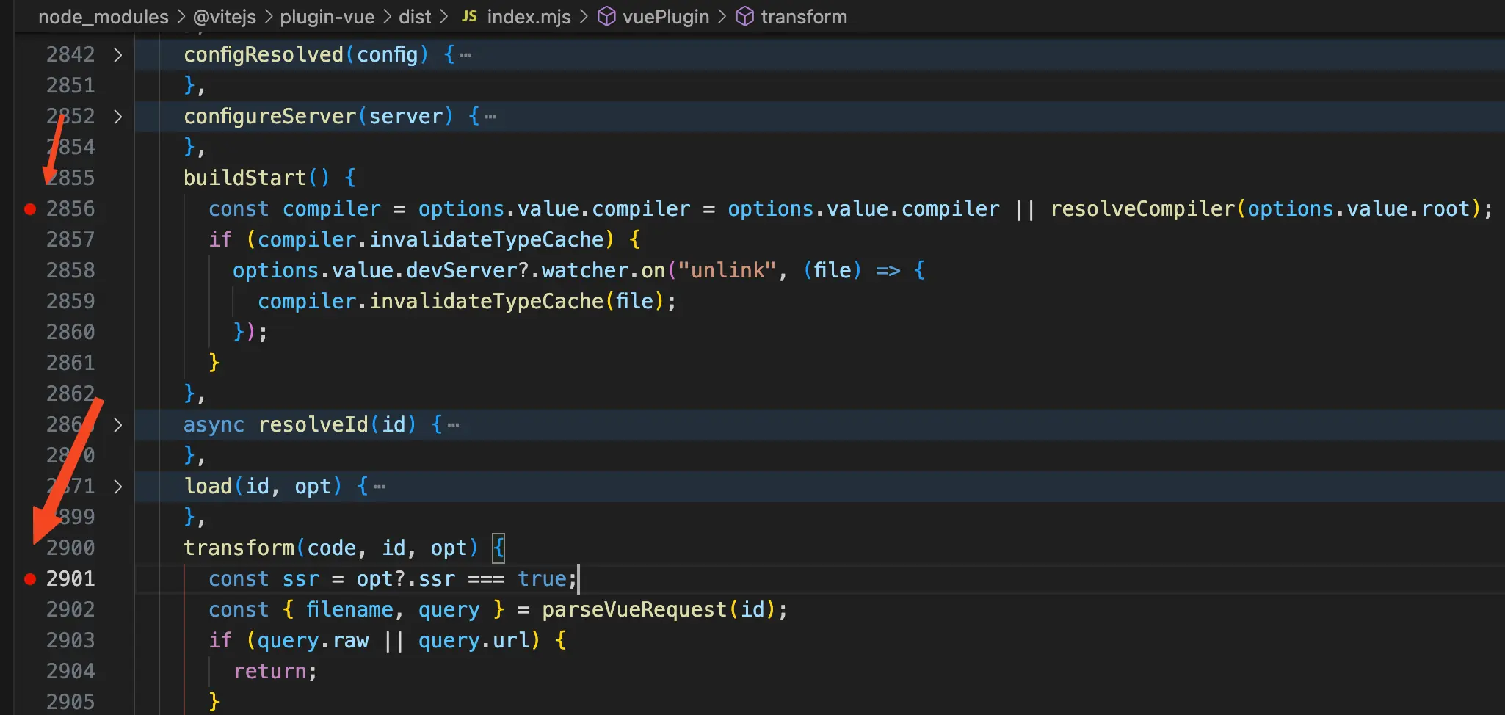
Task: Open plugin-vue breadcrumb item
Action: click(327, 16)
